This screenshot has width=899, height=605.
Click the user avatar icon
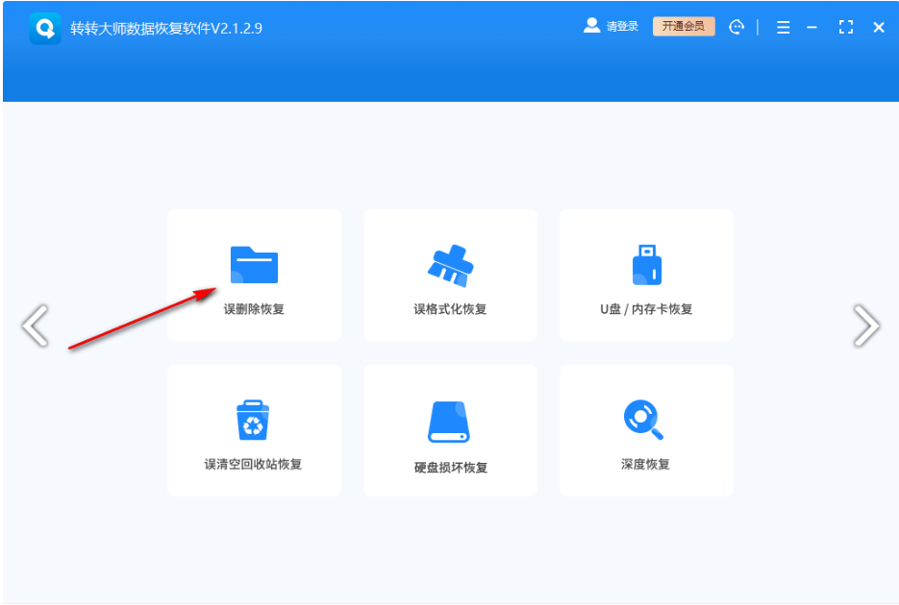pos(591,26)
